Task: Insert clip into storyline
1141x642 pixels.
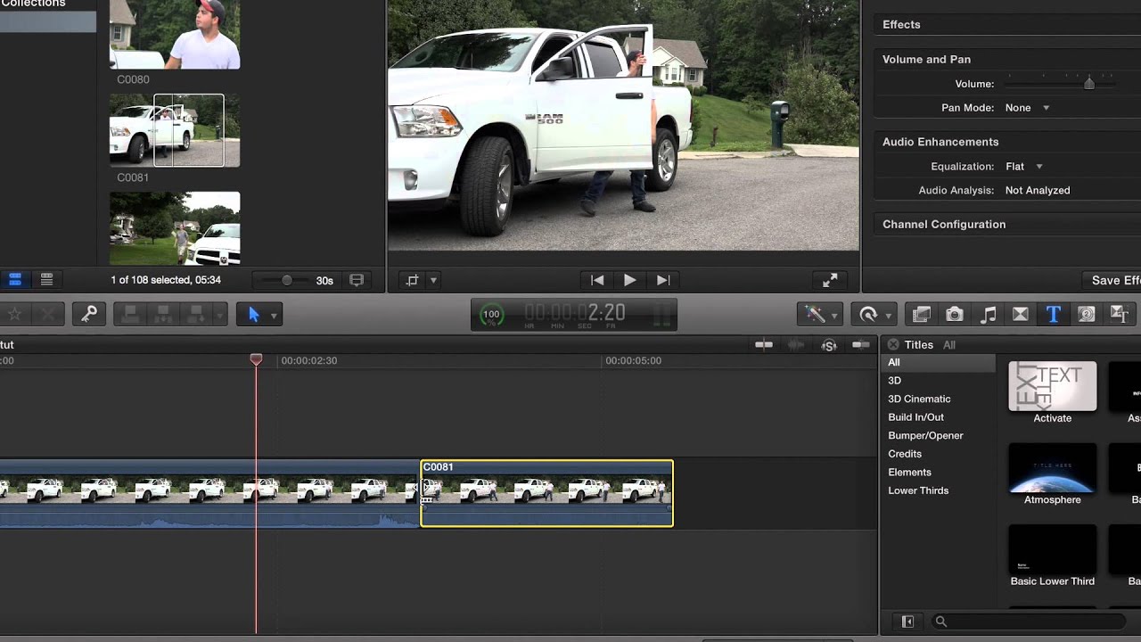Action: pos(163,314)
